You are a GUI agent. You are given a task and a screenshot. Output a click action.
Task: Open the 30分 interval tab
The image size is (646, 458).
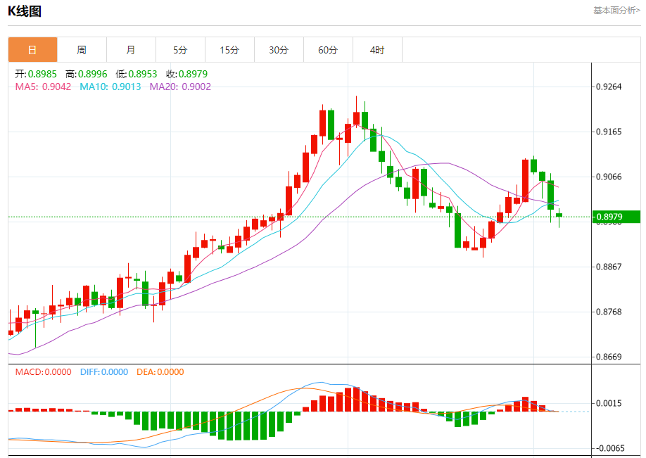point(279,50)
